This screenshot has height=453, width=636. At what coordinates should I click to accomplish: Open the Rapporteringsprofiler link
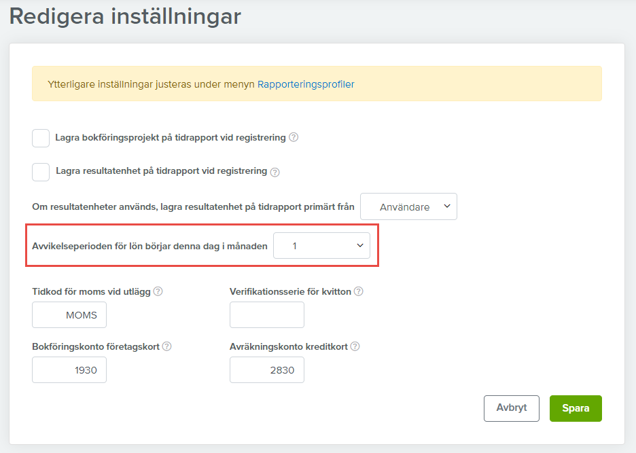(306, 84)
